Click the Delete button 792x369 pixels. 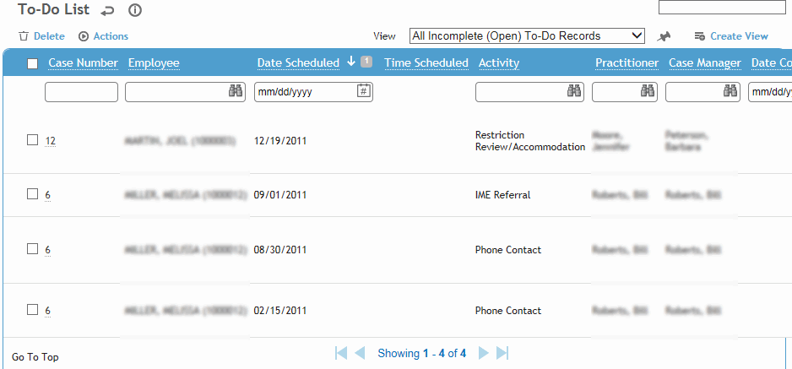coord(42,36)
